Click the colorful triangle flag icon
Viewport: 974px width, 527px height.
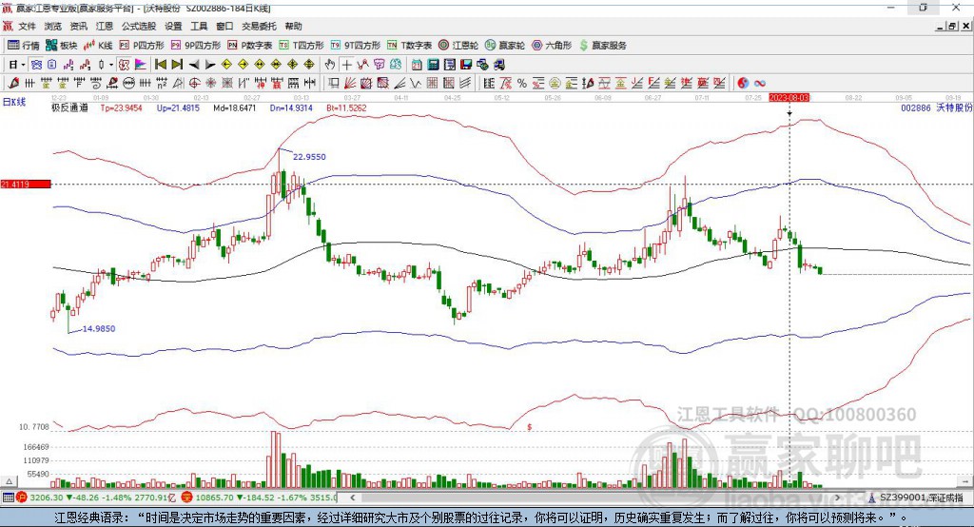click(141, 65)
